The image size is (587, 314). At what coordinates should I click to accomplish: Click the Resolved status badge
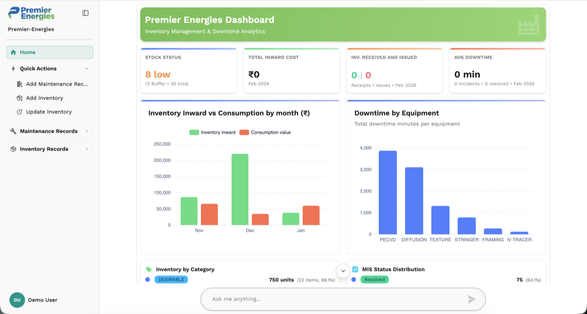375,279
